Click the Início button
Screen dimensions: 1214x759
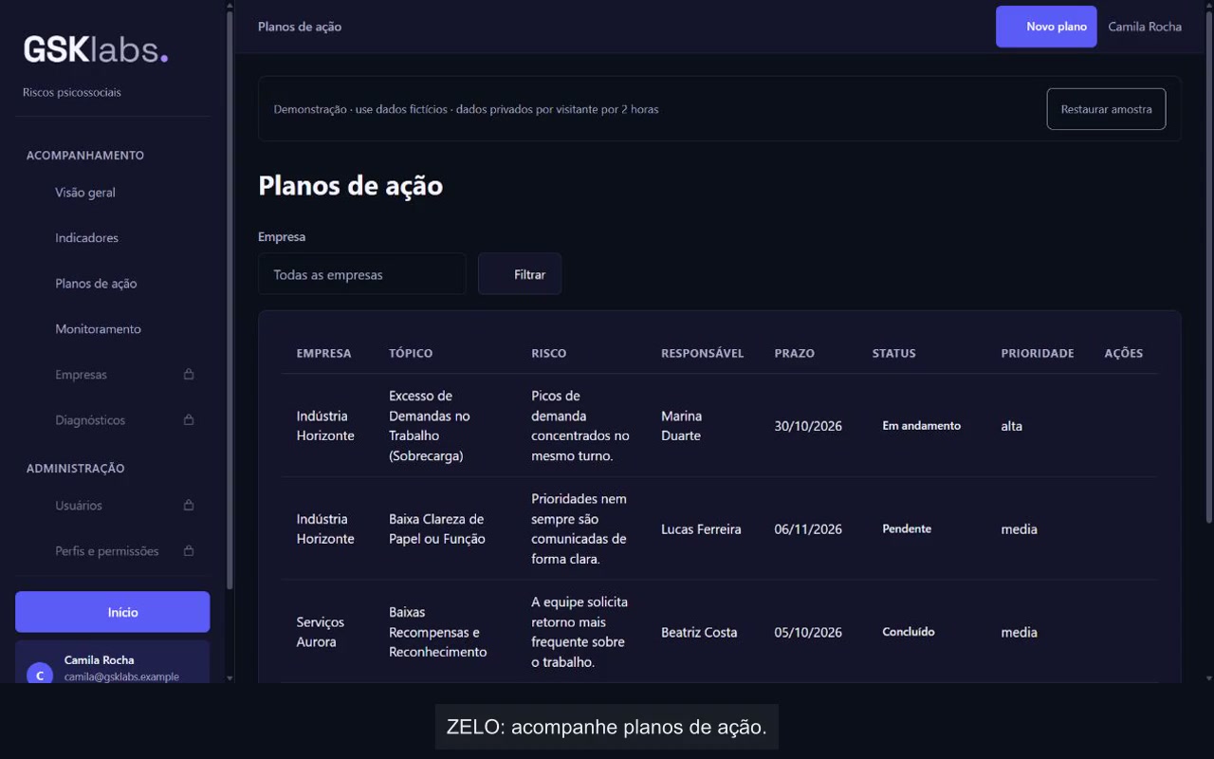click(113, 612)
